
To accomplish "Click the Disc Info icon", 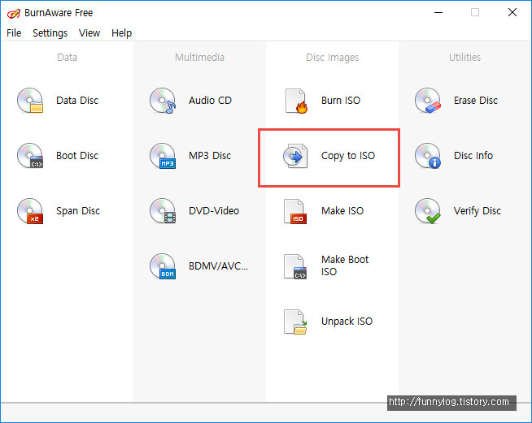I will click(x=428, y=155).
